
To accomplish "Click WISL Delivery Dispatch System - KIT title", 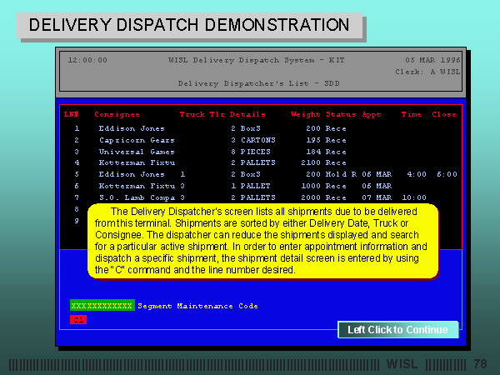I will coord(256,60).
